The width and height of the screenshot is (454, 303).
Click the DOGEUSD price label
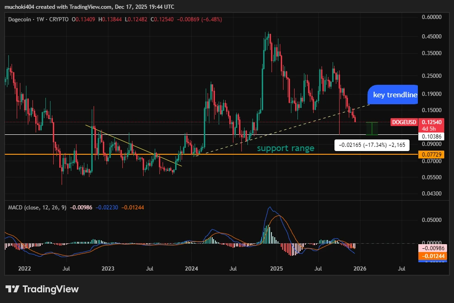[404, 123]
